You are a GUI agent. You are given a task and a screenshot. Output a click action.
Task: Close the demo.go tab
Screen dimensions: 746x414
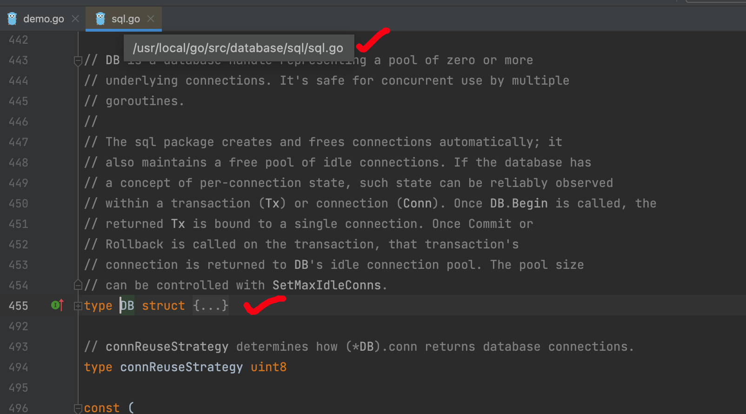pyautogui.click(x=75, y=19)
